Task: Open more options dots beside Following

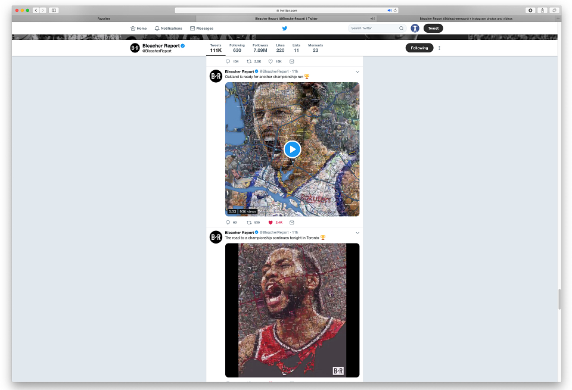Action: coord(439,48)
